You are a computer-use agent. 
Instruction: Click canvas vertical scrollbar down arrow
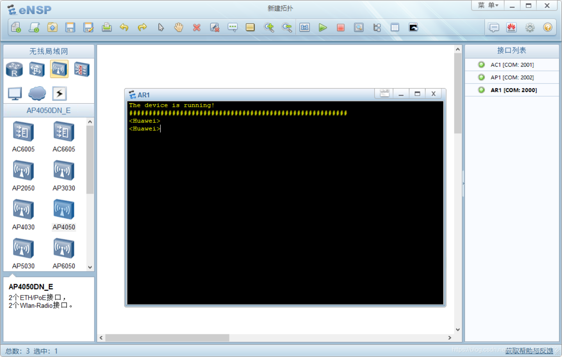coord(458,330)
